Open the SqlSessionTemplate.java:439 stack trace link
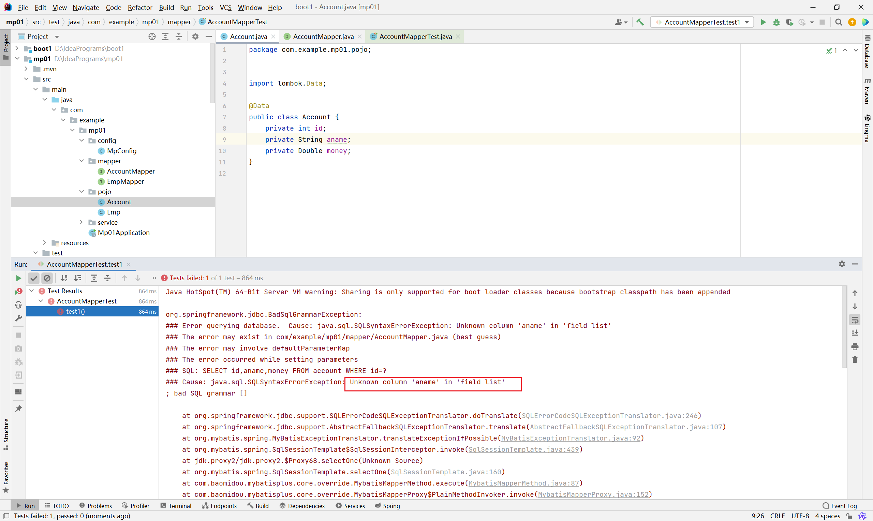This screenshot has width=873, height=521. pyautogui.click(x=523, y=449)
